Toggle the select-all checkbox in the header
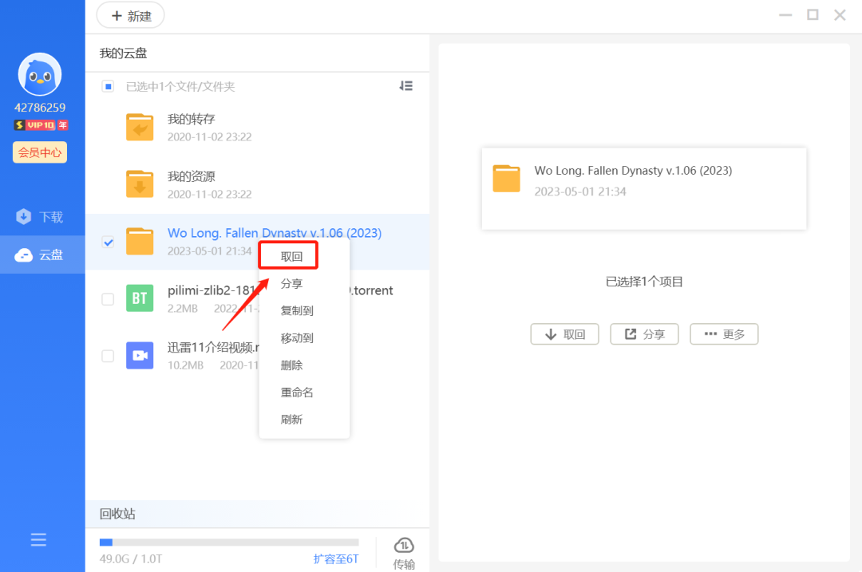 108,86
